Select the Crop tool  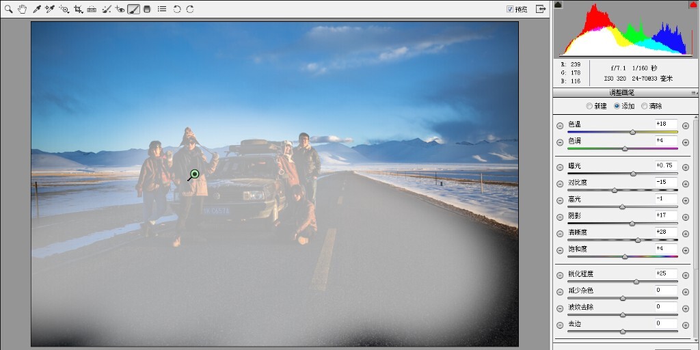[79, 9]
